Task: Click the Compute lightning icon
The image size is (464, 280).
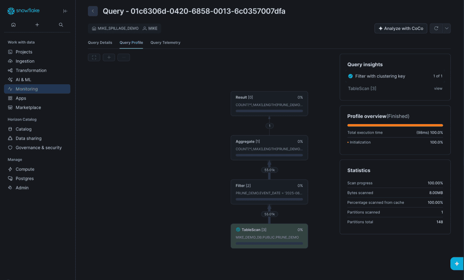Action: point(10,169)
